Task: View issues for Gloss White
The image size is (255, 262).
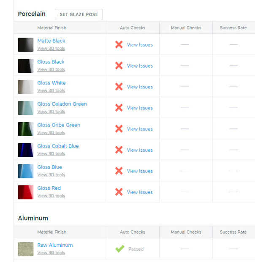Action: [x=140, y=87]
